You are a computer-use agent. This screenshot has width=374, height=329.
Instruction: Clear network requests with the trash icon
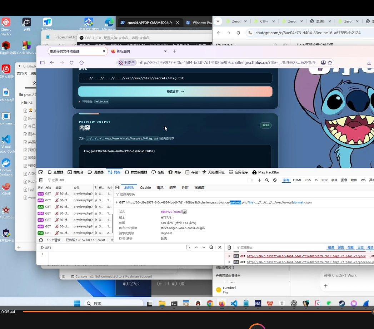coord(41,180)
